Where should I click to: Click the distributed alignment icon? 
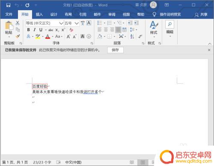pos(125,30)
